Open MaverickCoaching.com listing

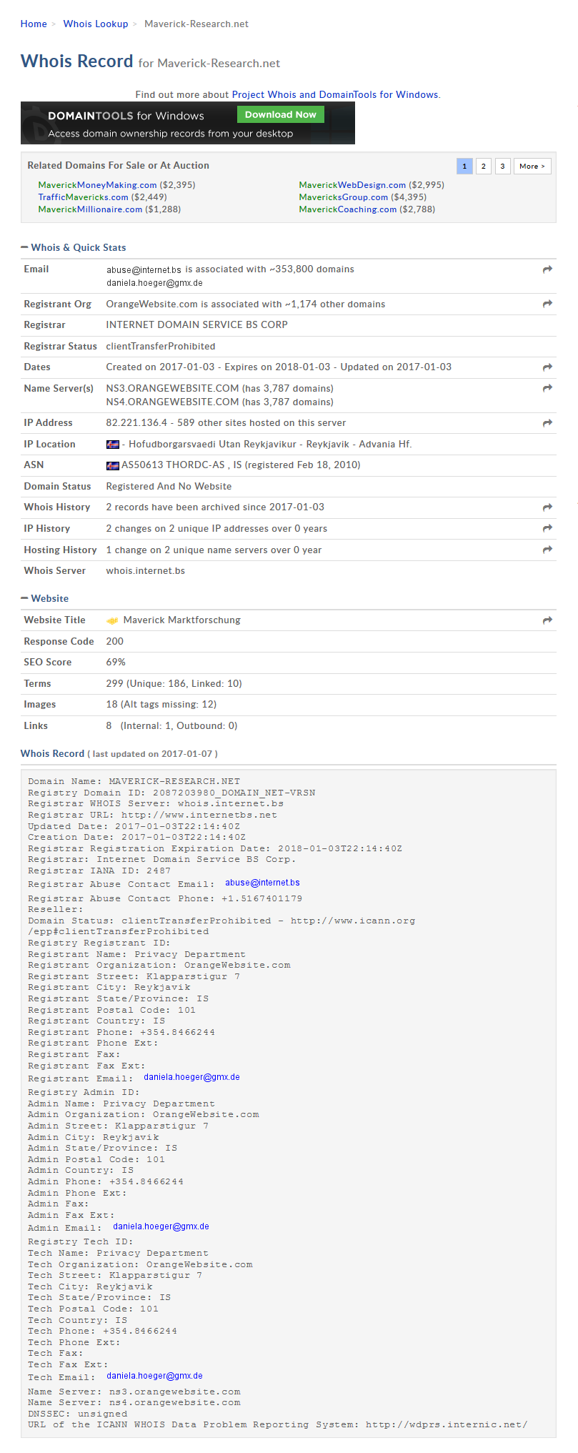tap(347, 209)
